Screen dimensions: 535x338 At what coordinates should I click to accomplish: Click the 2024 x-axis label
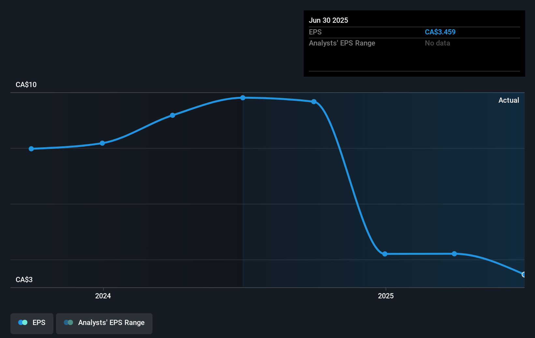pyautogui.click(x=103, y=296)
